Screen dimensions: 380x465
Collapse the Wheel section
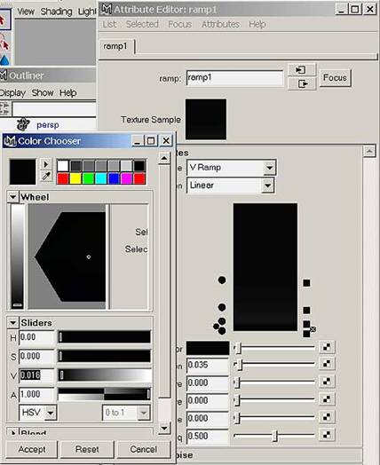click(x=12, y=197)
